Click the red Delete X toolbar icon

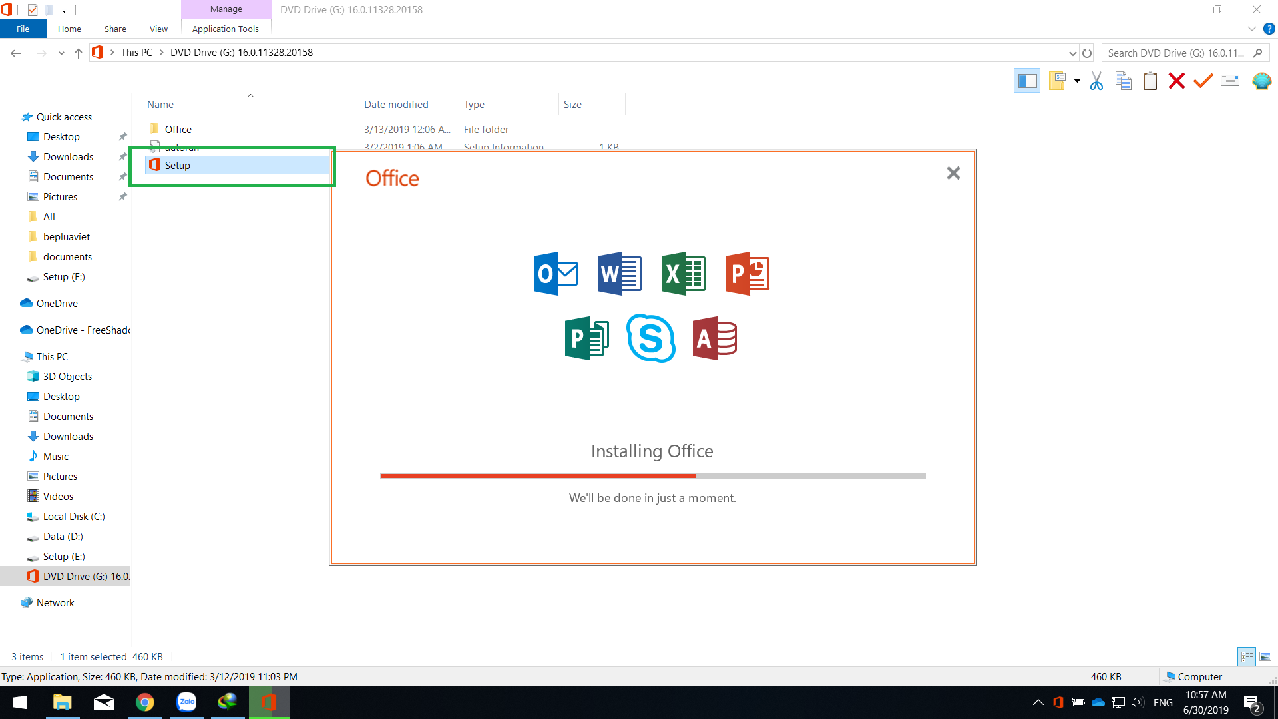(1176, 81)
